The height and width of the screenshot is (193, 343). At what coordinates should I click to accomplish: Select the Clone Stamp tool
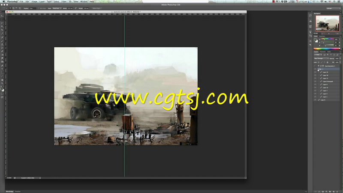point(2,44)
